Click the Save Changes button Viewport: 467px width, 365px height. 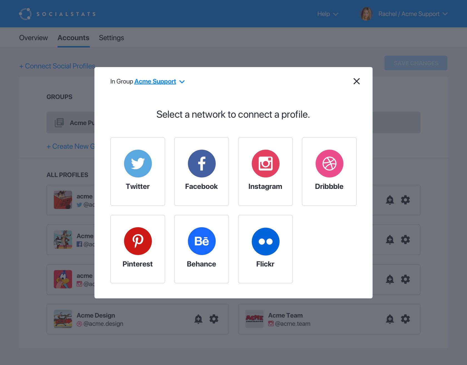[416, 63]
